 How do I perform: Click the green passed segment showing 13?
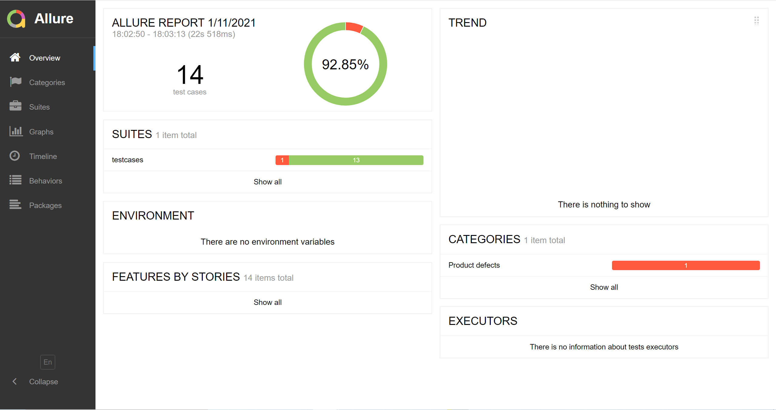[356, 160]
